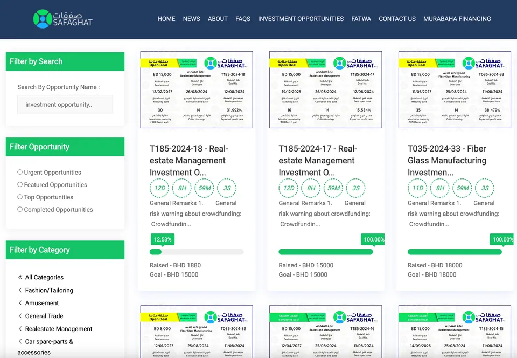
Task: Click the 'Filter by Category' heading
Action: click(40, 250)
